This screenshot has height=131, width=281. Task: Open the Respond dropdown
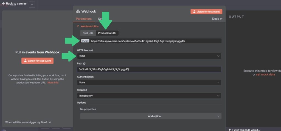[149, 96]
